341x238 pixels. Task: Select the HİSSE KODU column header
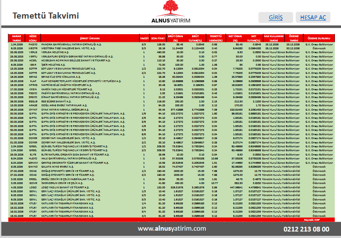33,38
